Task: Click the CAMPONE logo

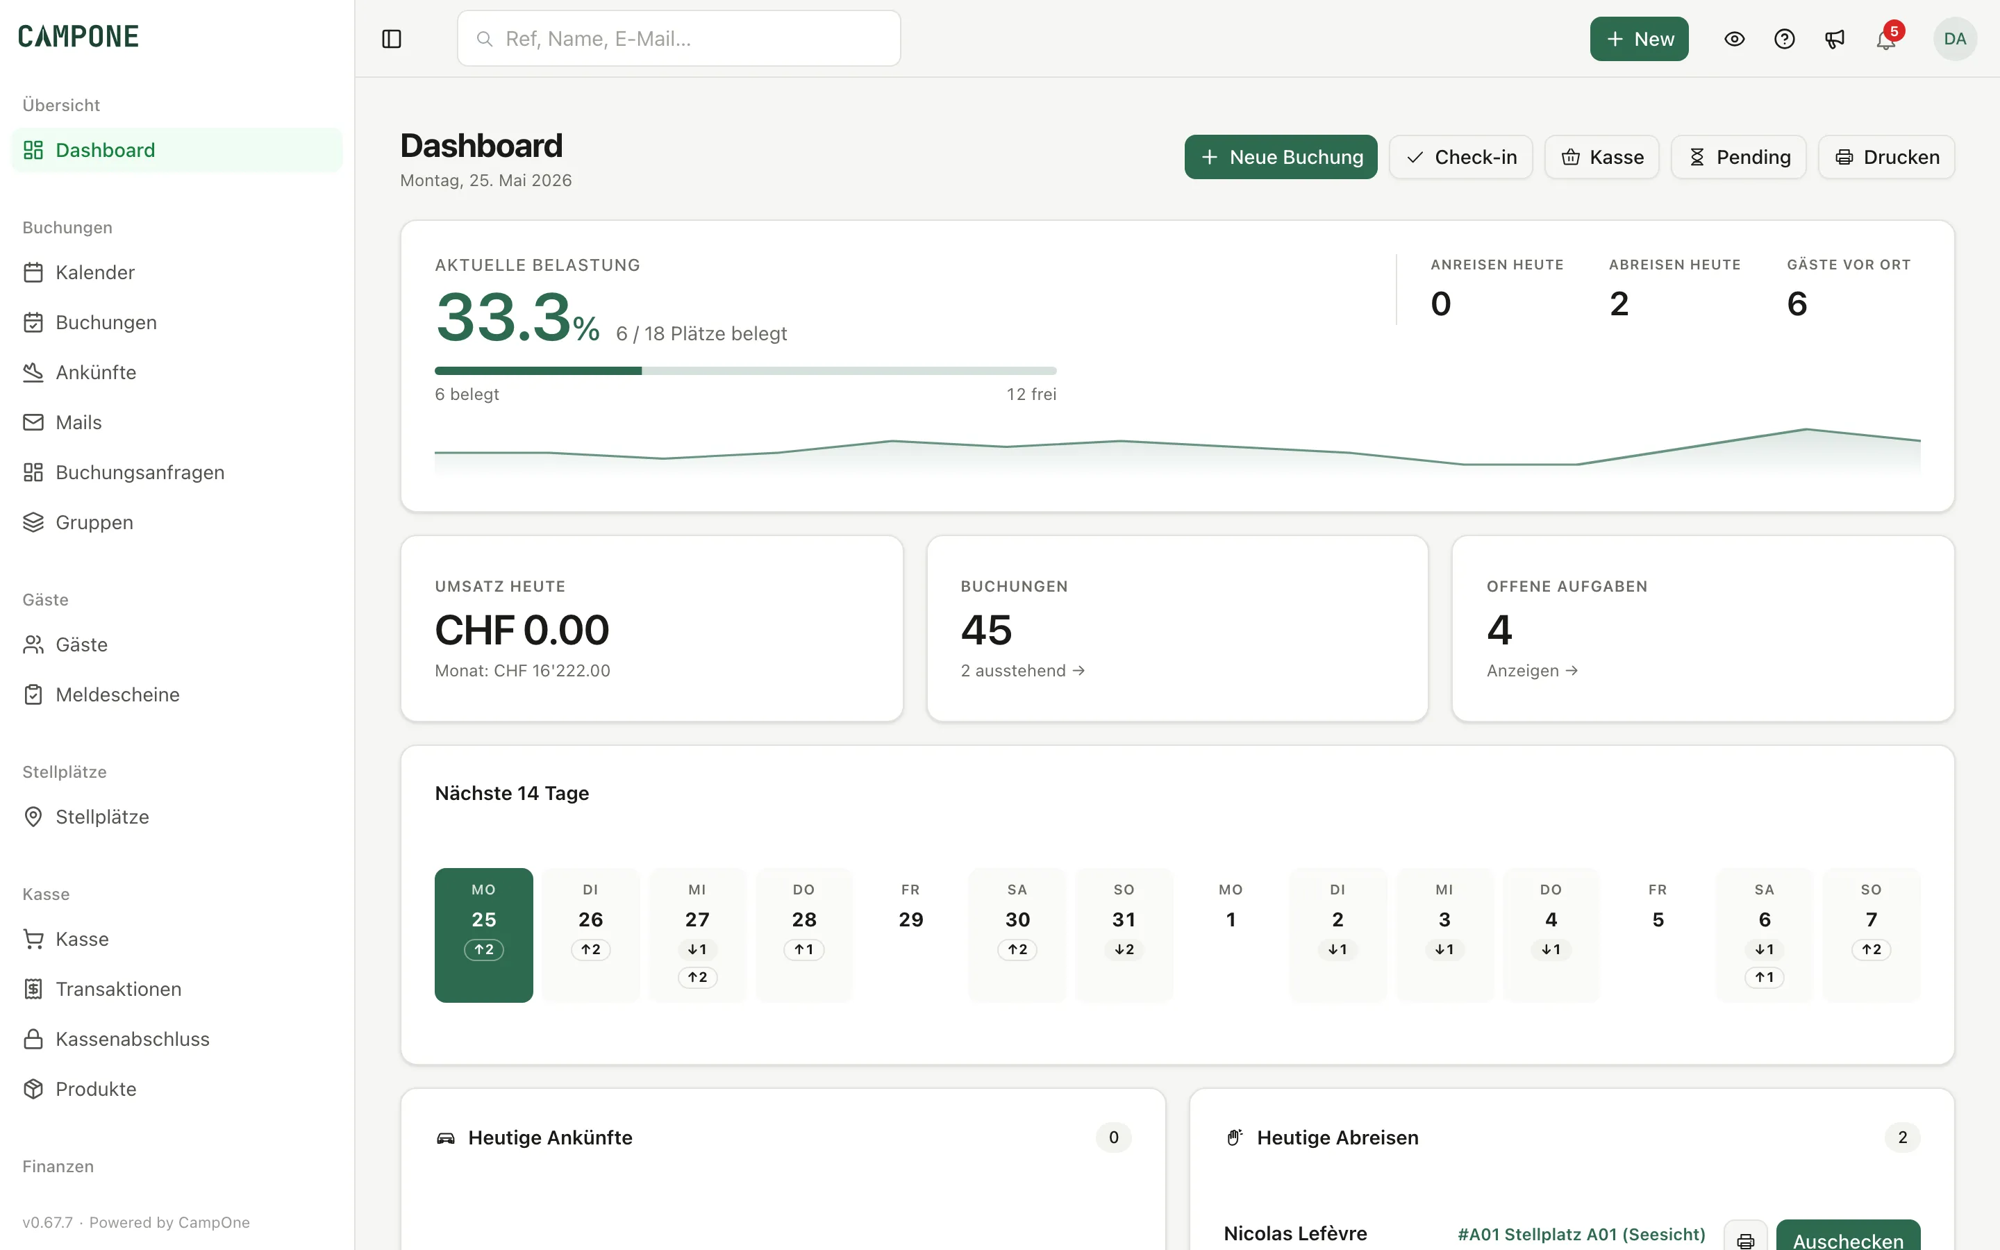Action: 78,36
